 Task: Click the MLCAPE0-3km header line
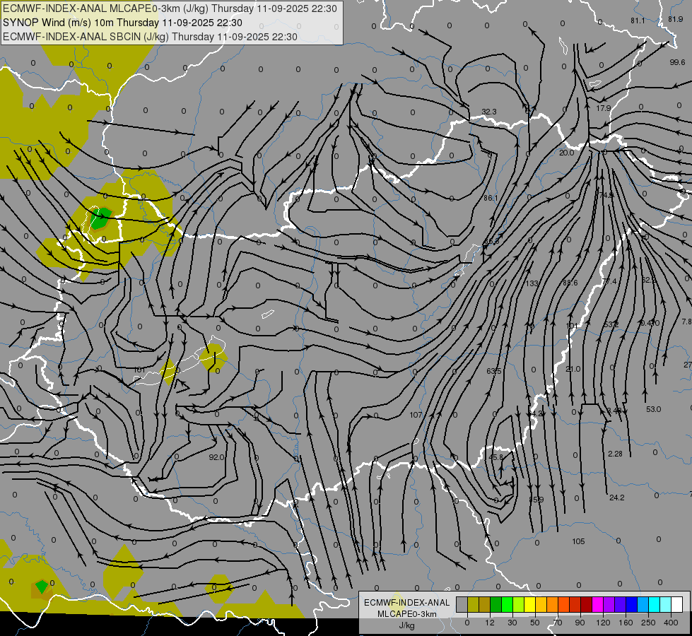(170, 8)
